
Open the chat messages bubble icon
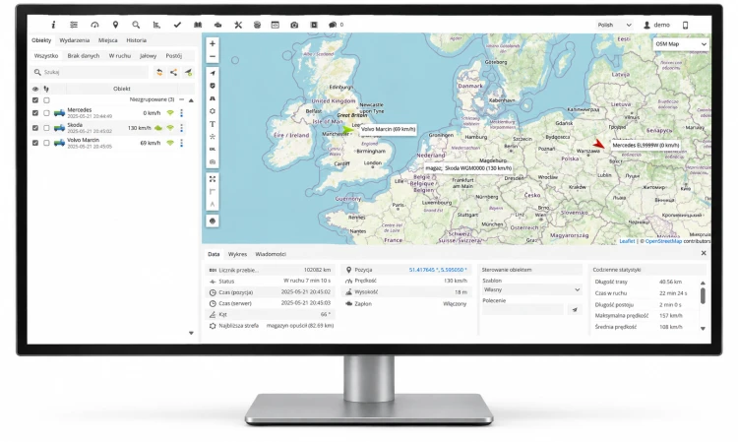333,25
